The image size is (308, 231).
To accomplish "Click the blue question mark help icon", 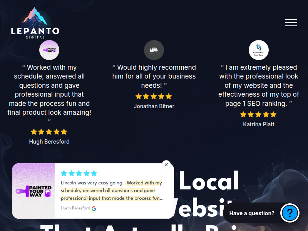I will (290, 213).
